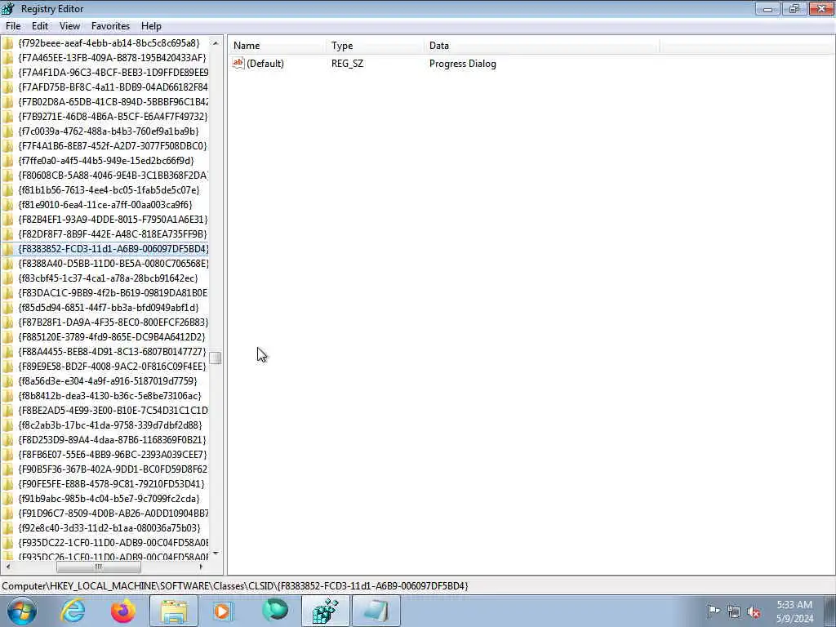
Task: Select key {F8FB6E07-55E6-4BB9-96BC-2393A039CEE7}
Action: click(112, 455)
